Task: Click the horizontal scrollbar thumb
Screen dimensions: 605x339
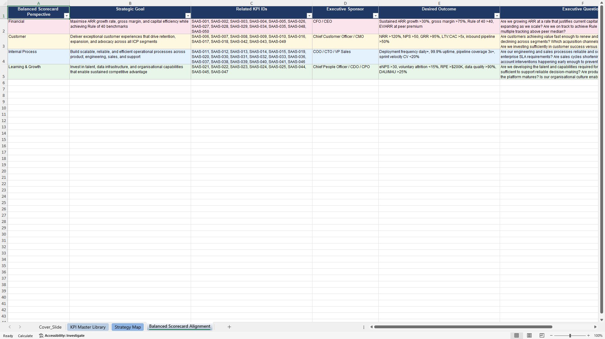Action: [x=463, y=327]
